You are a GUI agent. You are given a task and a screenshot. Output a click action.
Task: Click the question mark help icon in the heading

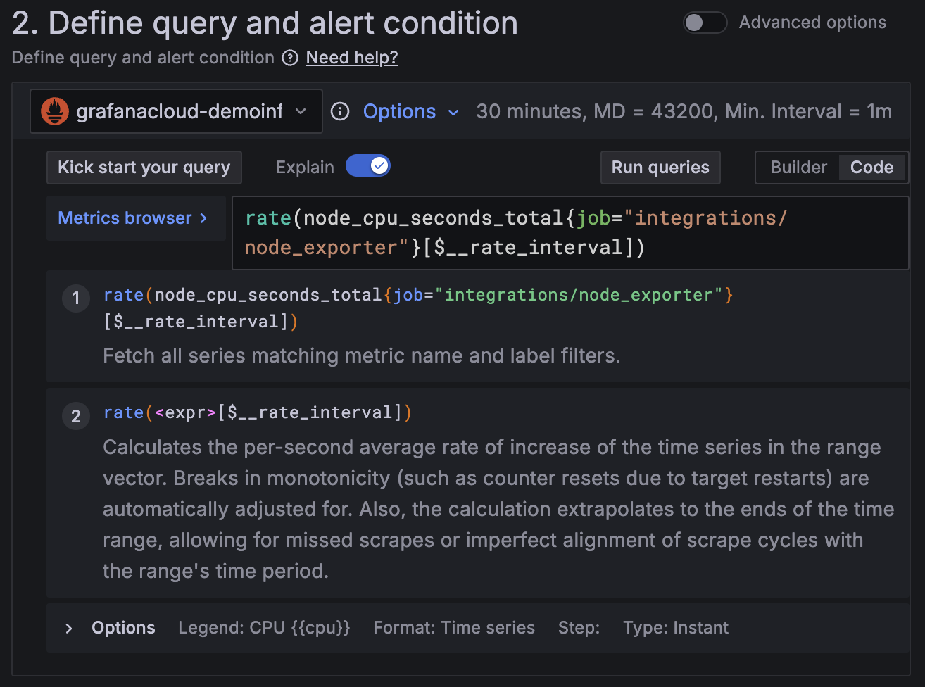[289, 58]
